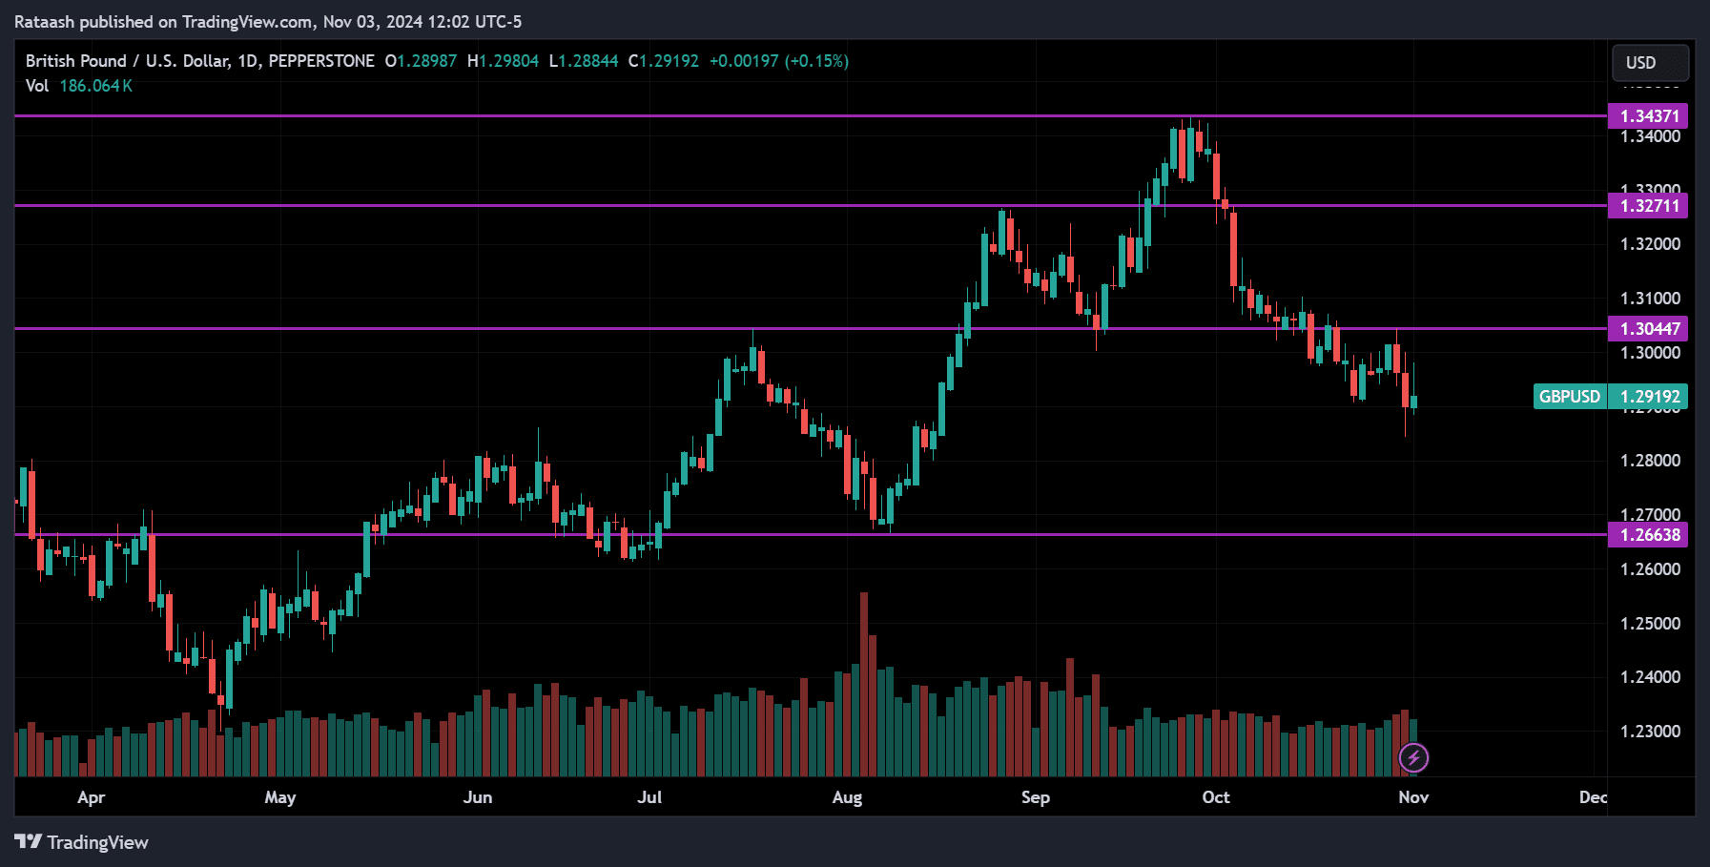Click the high price value H1.29804
This screenshot has width=1710, height=867.
click(504, 61)
